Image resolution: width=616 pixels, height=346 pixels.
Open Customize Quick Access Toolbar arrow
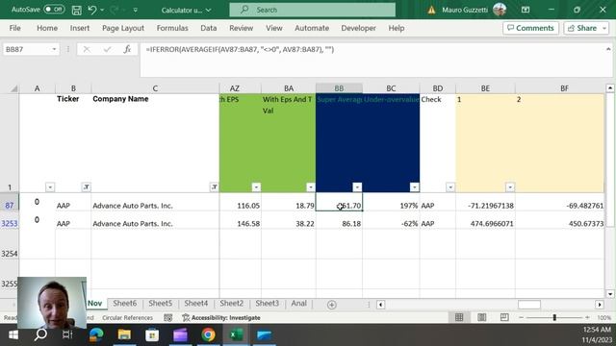tap(135, 11)
